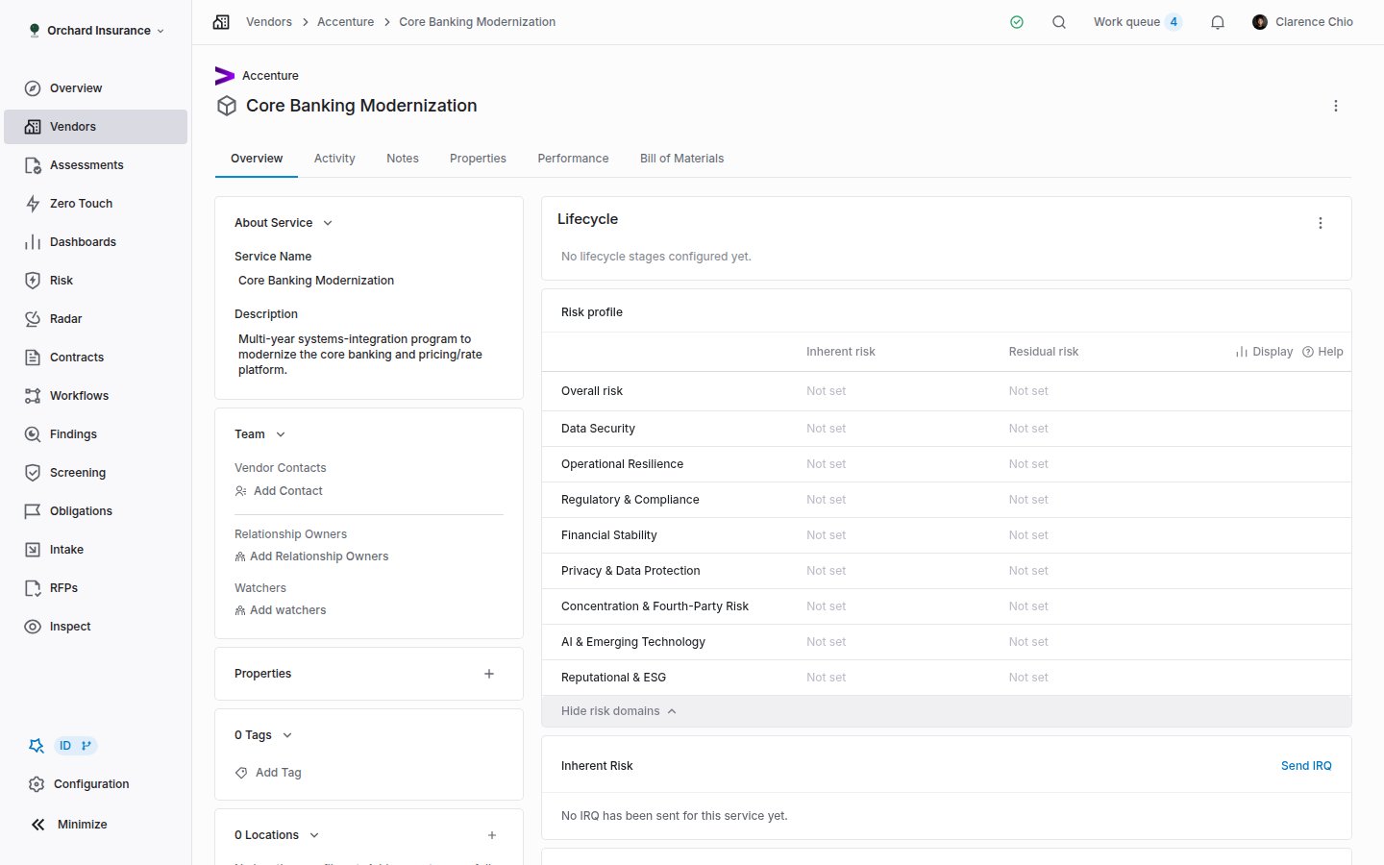The image size is (1384, 865).
Task: Add a property with the plus icon
Action: [489, 674]
